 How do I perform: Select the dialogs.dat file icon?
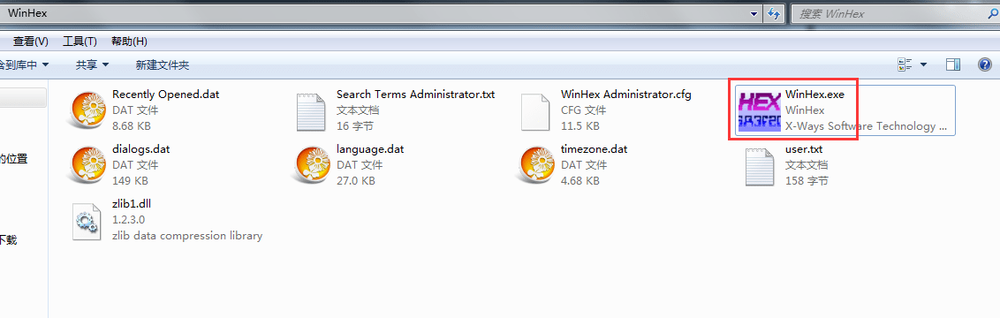(88, 165)
